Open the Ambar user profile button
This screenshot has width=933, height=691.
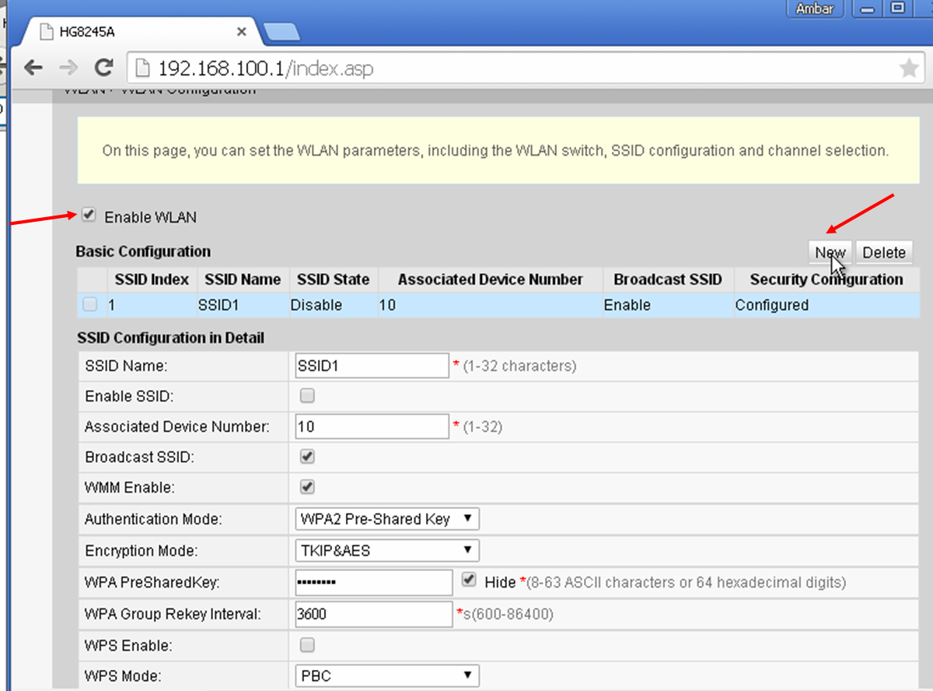(815, 9)
